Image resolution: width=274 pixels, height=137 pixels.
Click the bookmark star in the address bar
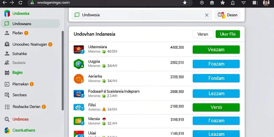click(x=185, y=3)
